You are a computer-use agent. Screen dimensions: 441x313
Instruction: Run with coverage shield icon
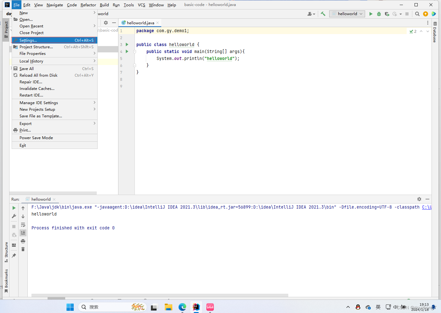(387, 14)
